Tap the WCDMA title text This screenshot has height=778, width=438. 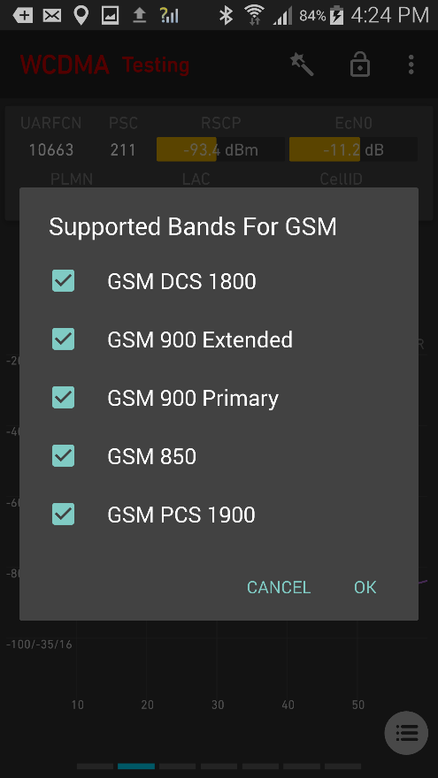click(65, 65)
